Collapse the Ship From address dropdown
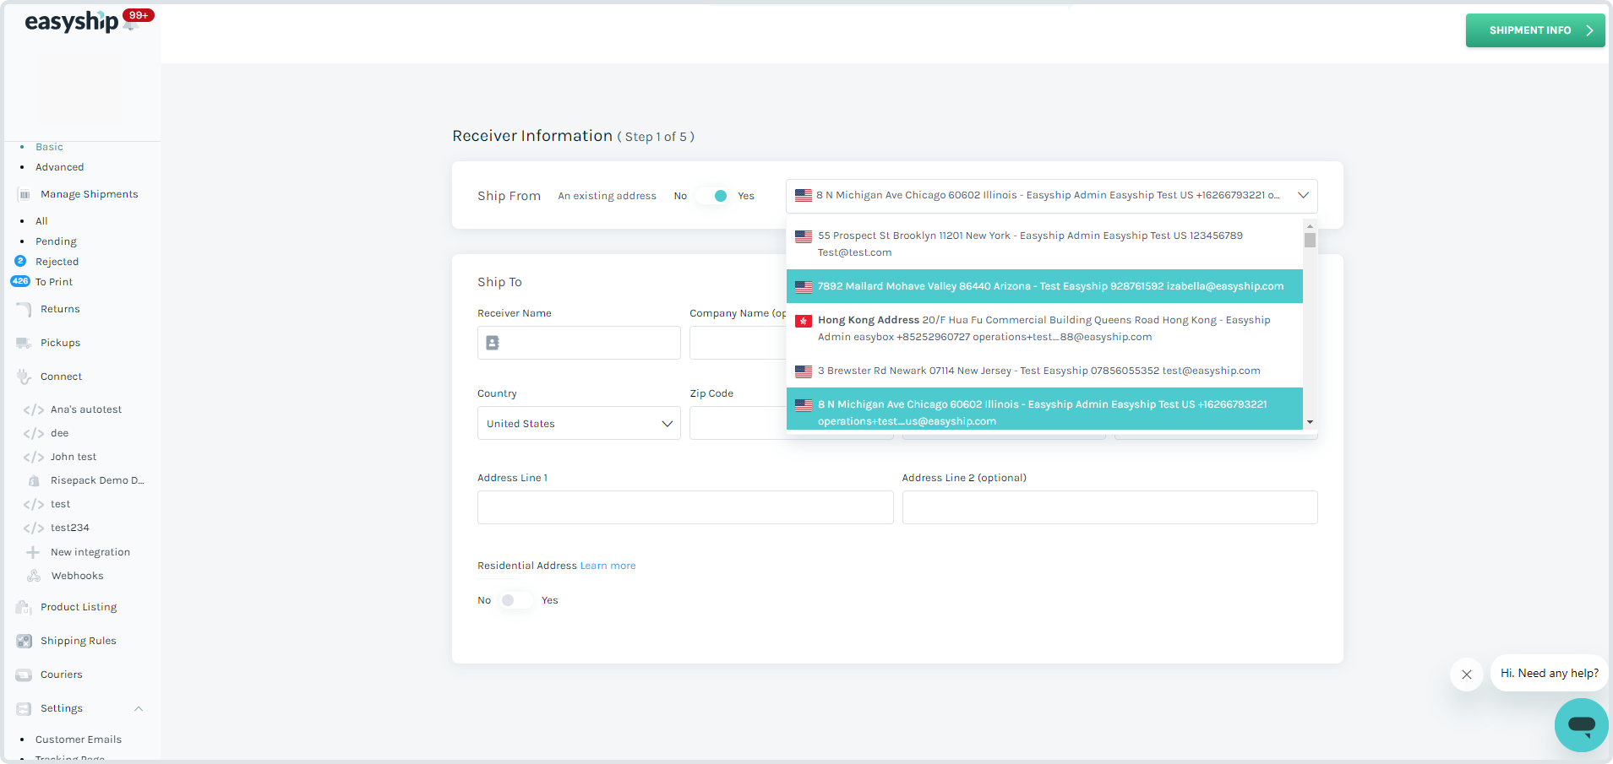The height and width of the screenshot is (764, 1613). pos(1303,195)
